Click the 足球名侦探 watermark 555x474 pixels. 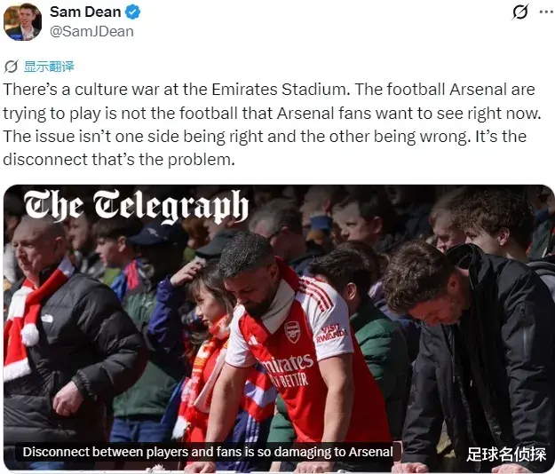pos(506,454)
